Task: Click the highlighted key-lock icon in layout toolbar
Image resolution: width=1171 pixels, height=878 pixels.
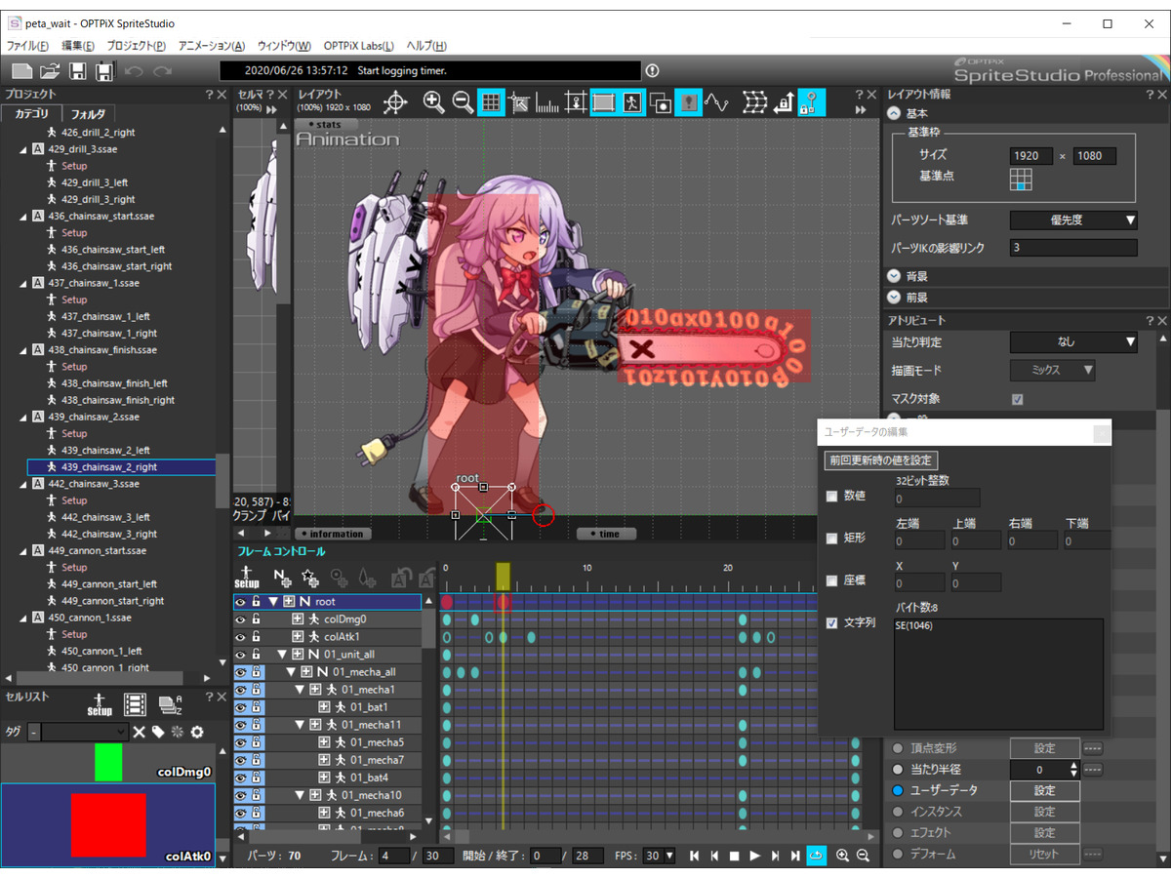Action: (x=812, y=101)
